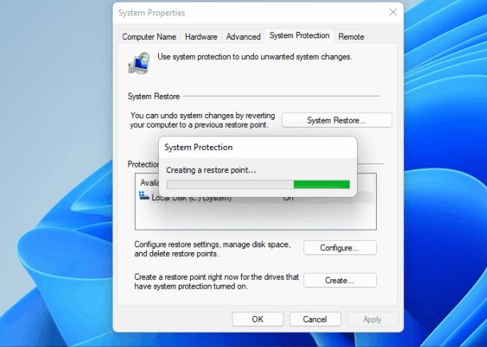Click the System Properties window title bar
The height and width of the screenshot is (347, 487).
point(240,13)
